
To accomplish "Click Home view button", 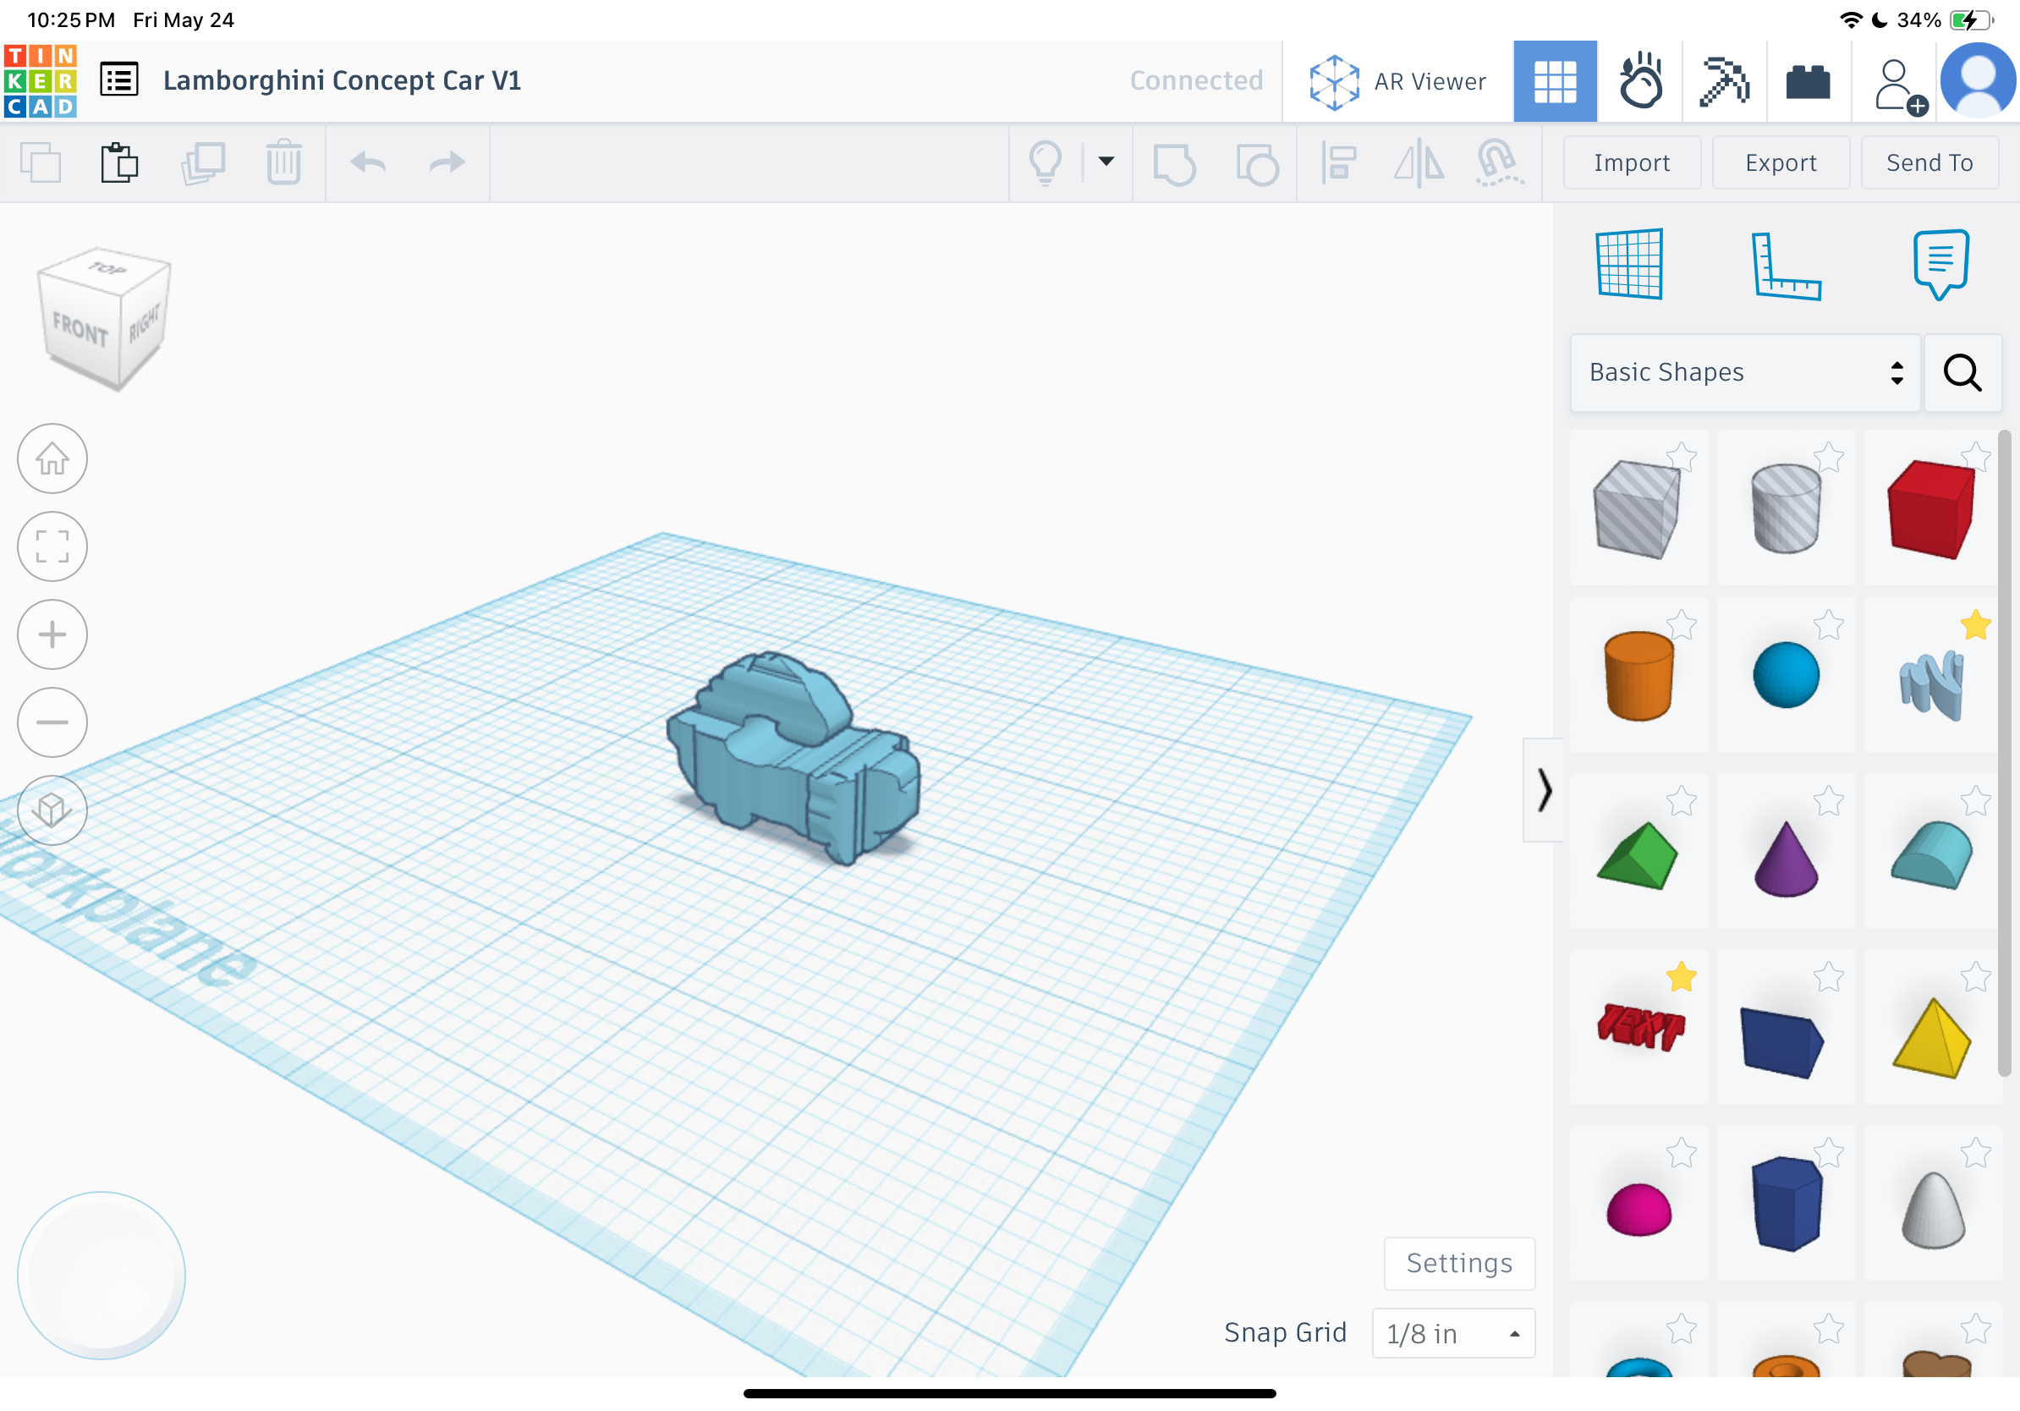I will point(52,458).
